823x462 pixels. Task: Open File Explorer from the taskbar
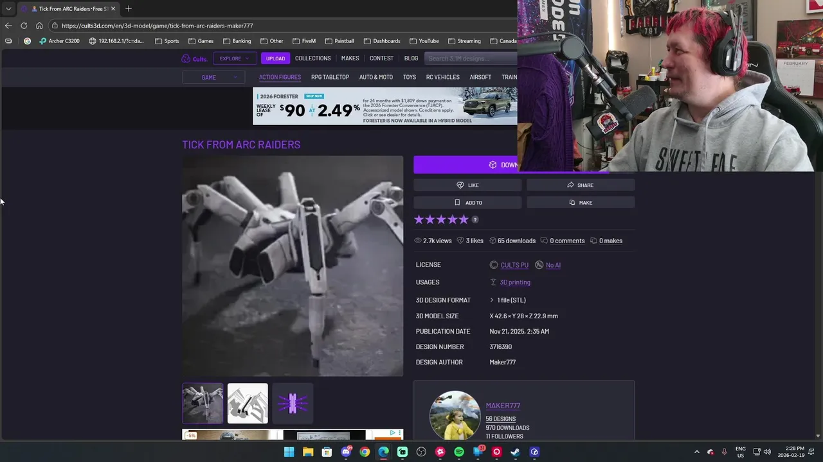pyautogui.click(x=308, y=452)
